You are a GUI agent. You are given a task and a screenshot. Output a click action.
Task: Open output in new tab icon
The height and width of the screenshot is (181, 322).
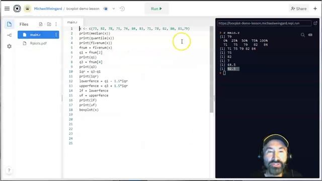[315, 23]
